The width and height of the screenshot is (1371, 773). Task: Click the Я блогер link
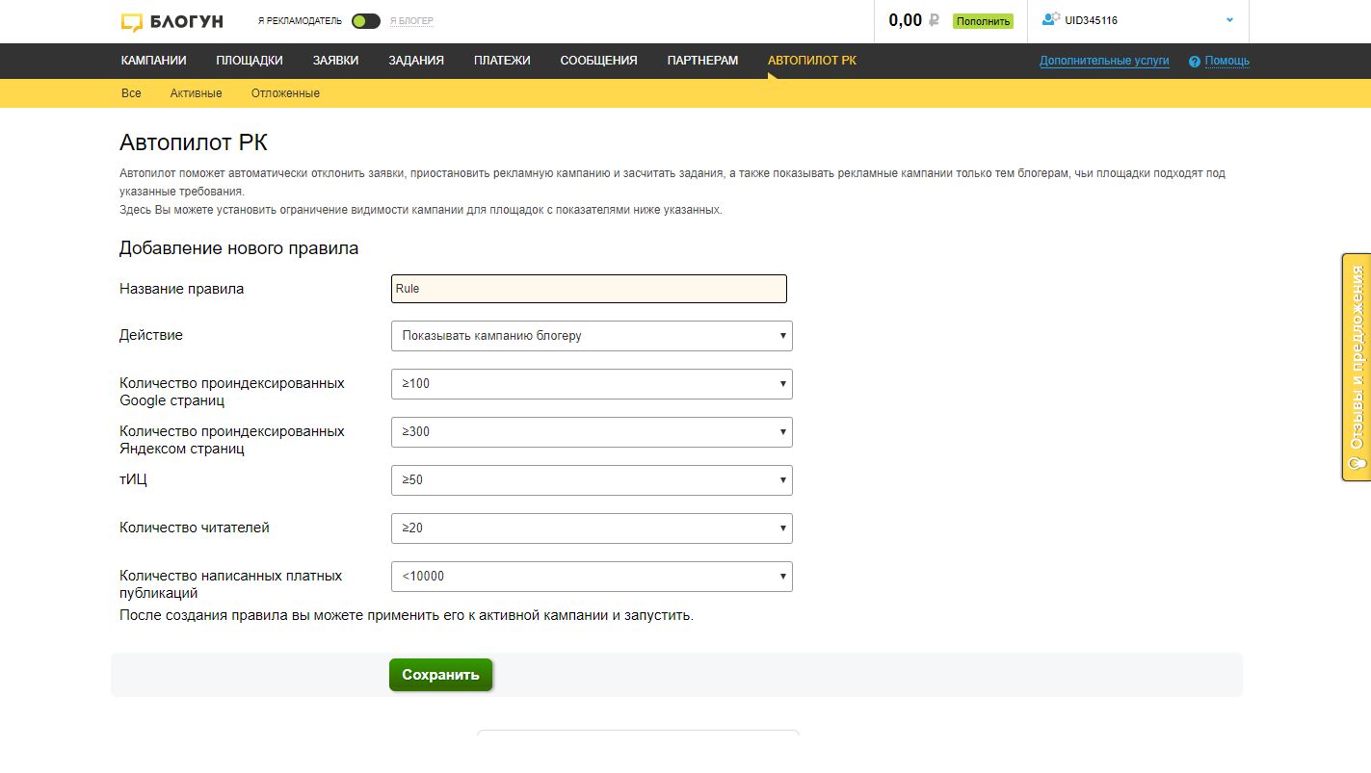coord(412,21)
